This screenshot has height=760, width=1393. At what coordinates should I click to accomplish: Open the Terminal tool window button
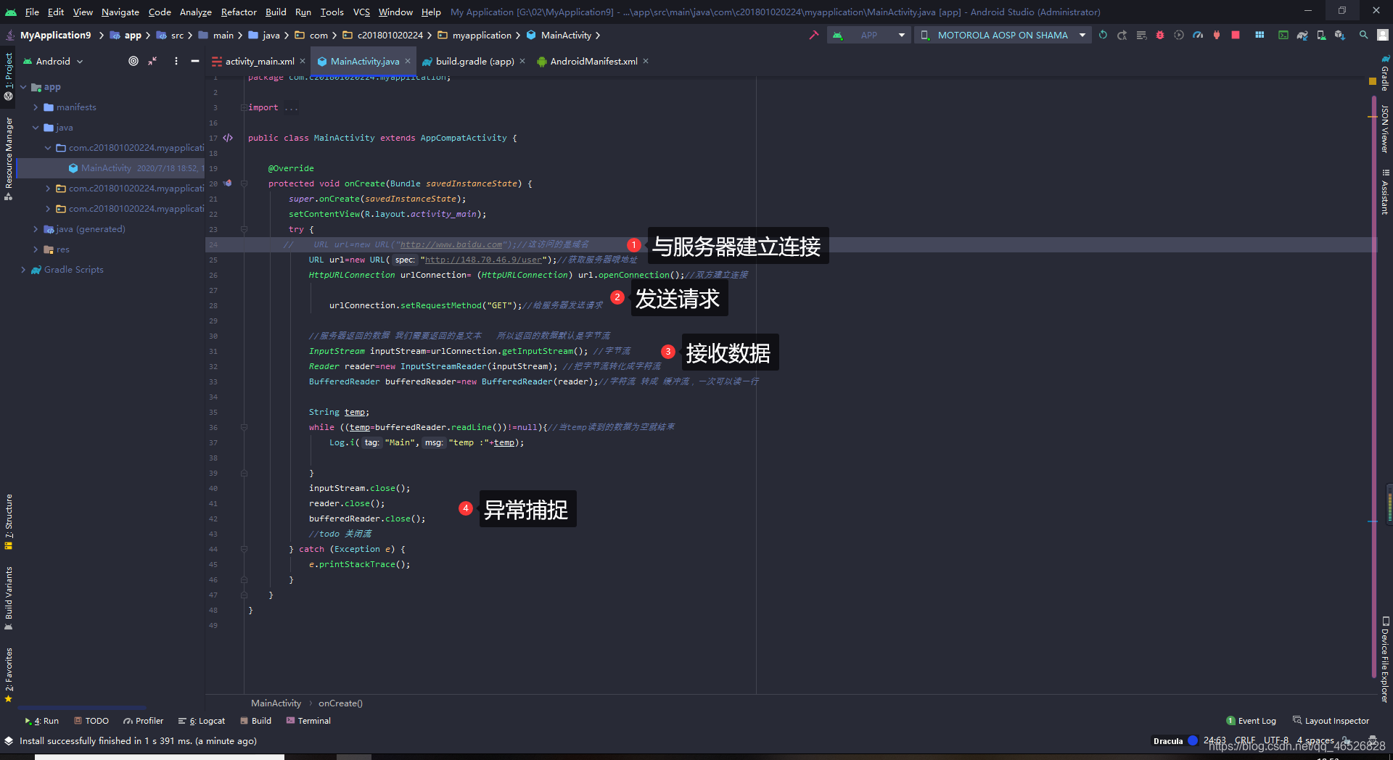click(308, 721)
